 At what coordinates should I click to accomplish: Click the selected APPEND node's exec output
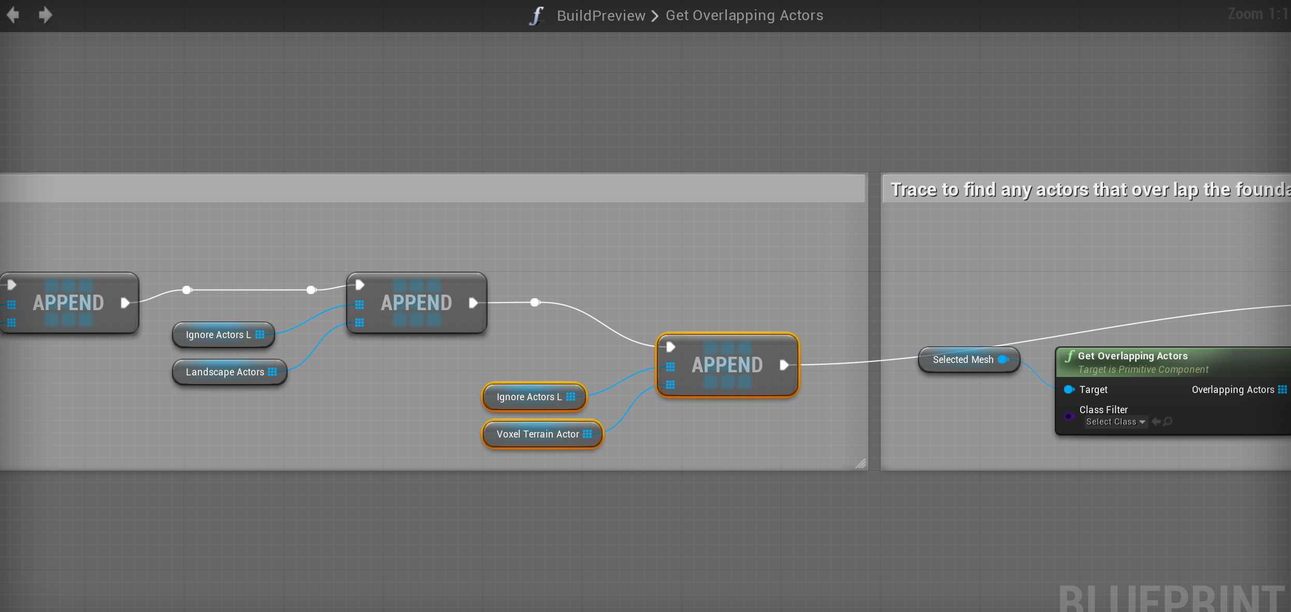pyautogui.click(x=784, y=365)
